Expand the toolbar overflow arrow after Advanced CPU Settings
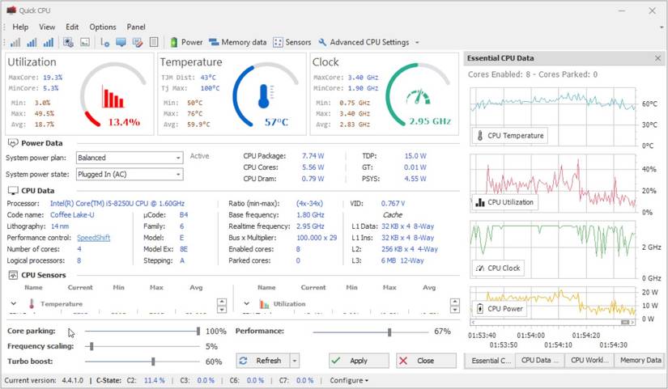 417,43
